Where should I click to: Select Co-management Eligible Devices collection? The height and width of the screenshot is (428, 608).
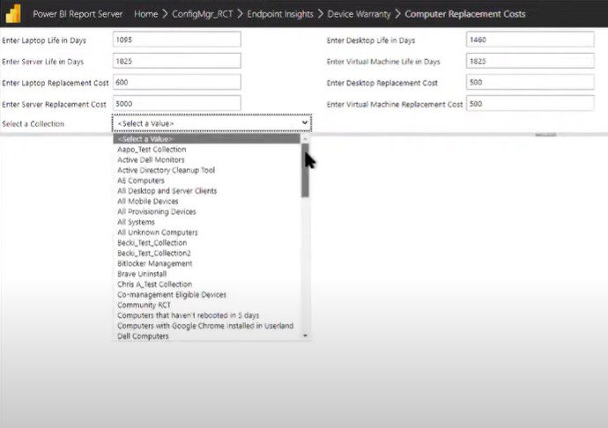207,295
